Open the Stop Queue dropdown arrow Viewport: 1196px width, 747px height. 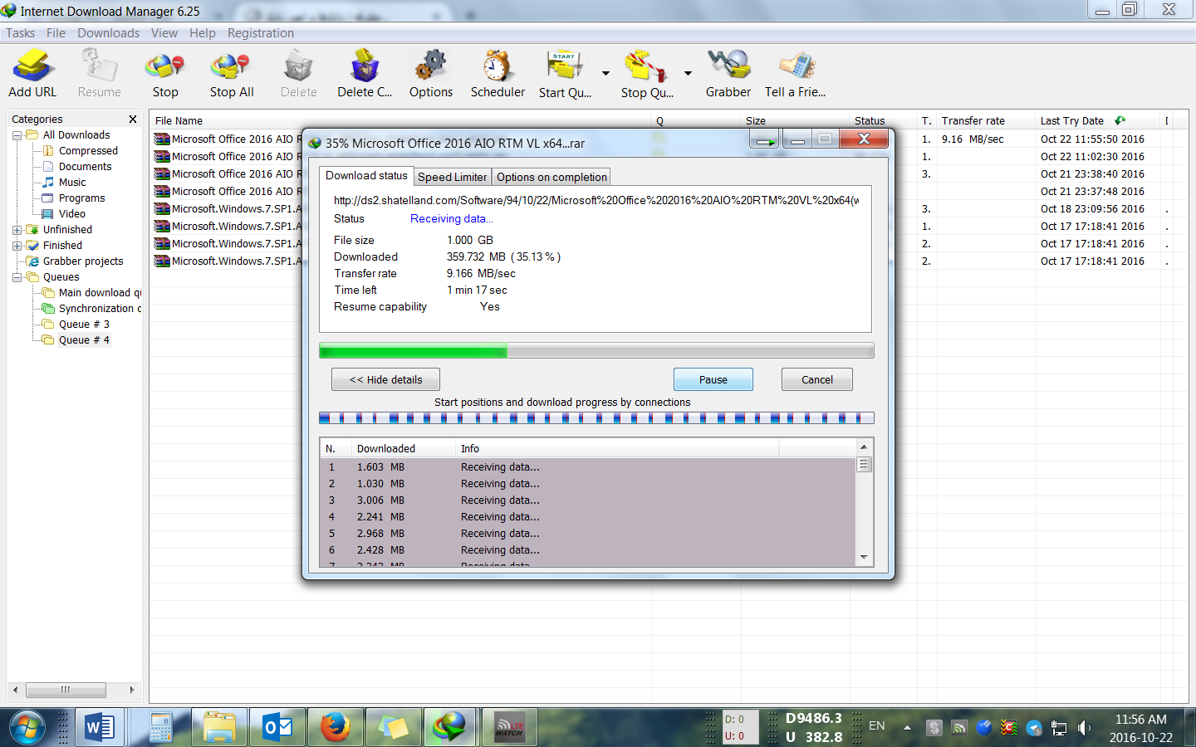pos(688,73)
